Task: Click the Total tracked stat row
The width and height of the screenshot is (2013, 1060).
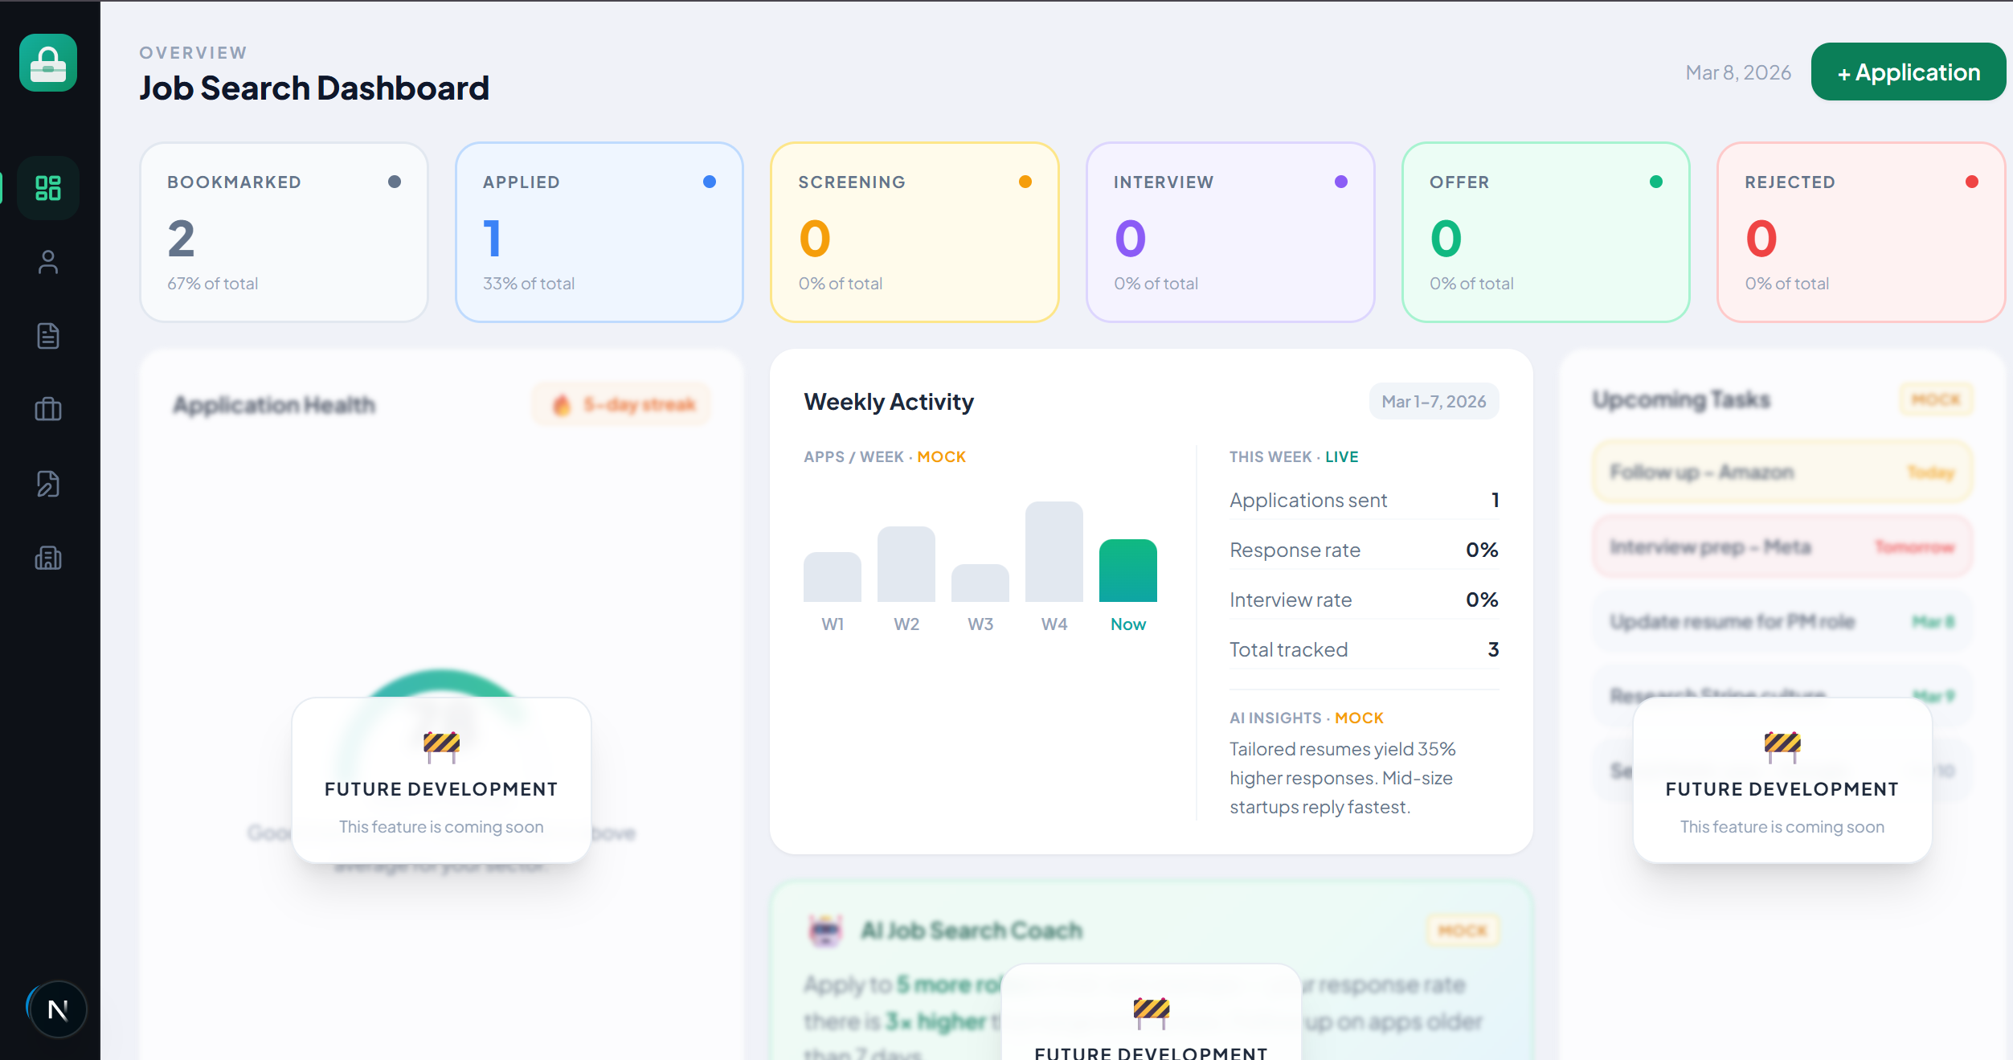Action: coord(1364,649)
